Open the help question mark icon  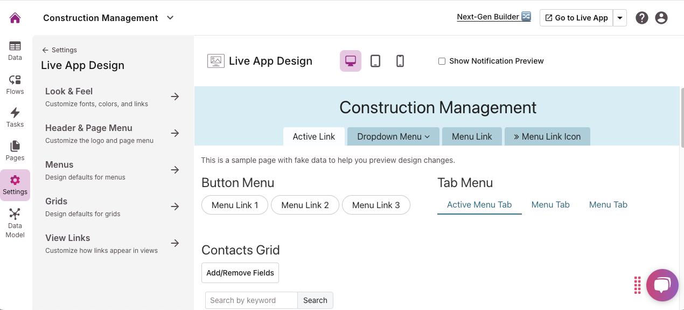(x=641, y=18)
